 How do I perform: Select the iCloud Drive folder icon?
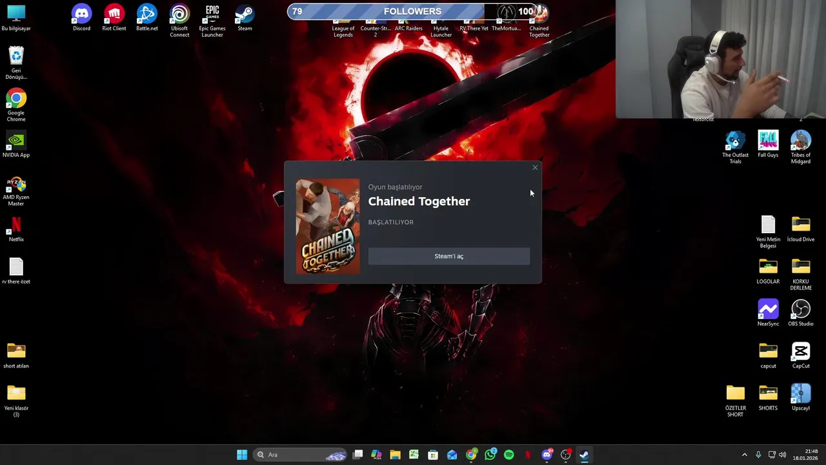(801, 229)
